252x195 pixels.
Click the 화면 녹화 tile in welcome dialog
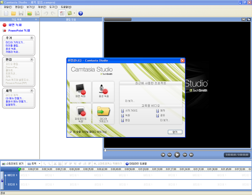[80, 92]
